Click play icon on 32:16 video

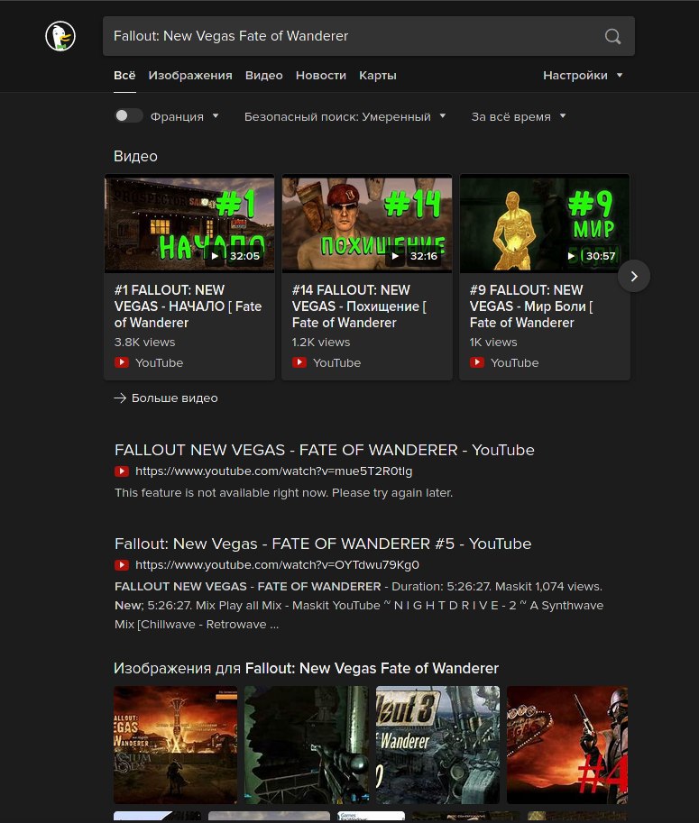pos(395,256)
